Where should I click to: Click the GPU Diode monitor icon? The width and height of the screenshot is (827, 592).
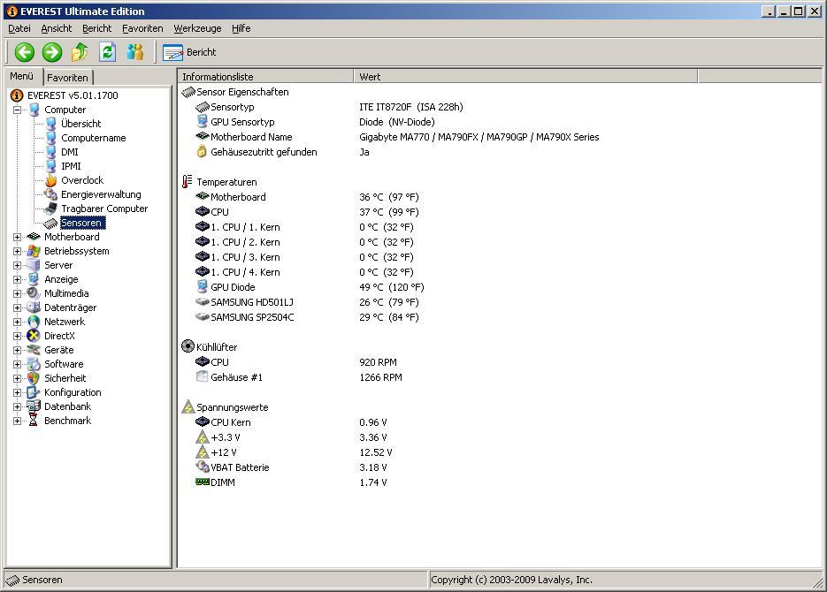(x=202, y=286)
